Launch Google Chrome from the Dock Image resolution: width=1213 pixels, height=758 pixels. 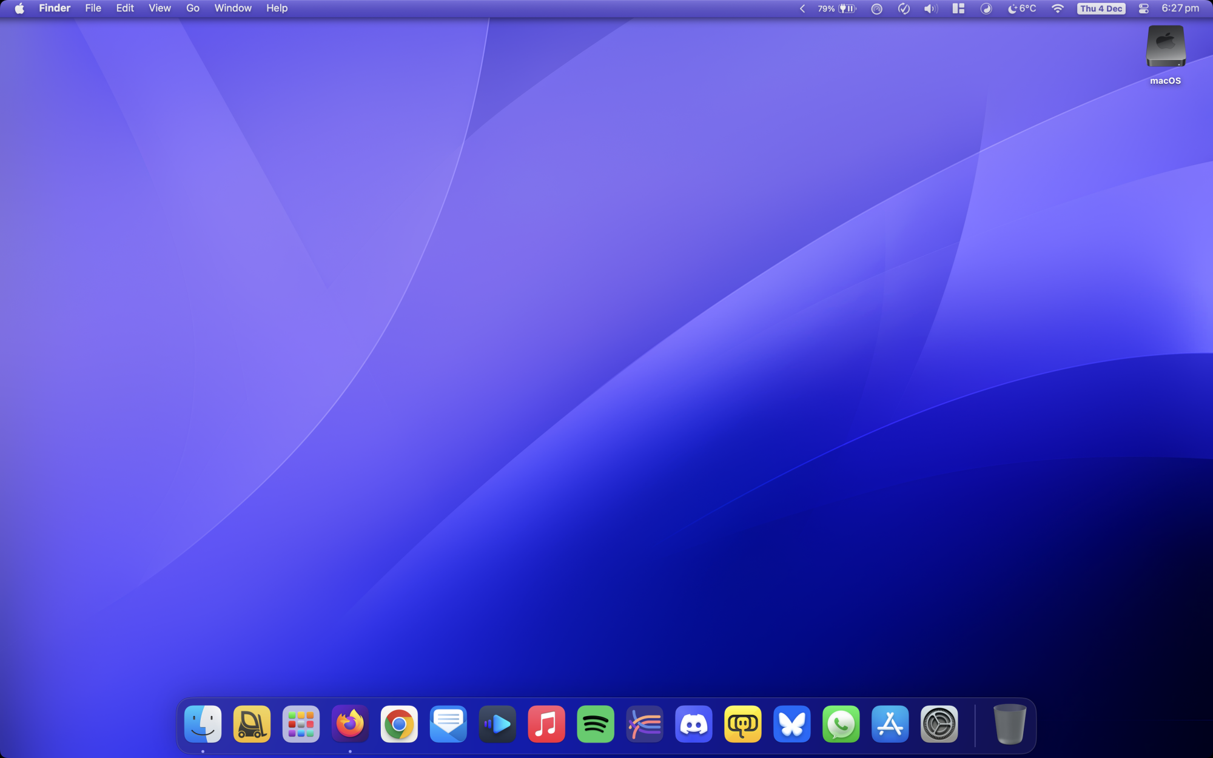point(399,723)
